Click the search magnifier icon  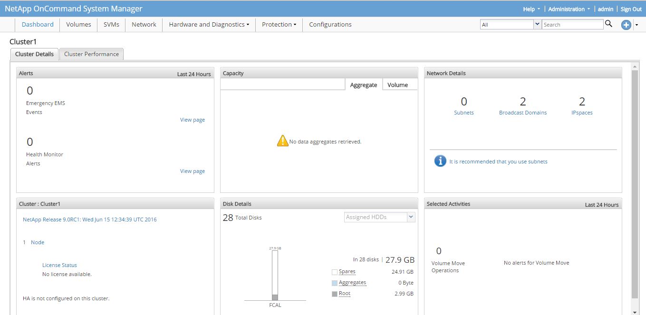coord(609,24)
